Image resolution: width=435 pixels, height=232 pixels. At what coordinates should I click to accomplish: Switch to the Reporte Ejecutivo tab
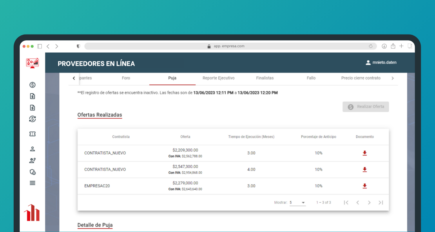pos(218,78)
